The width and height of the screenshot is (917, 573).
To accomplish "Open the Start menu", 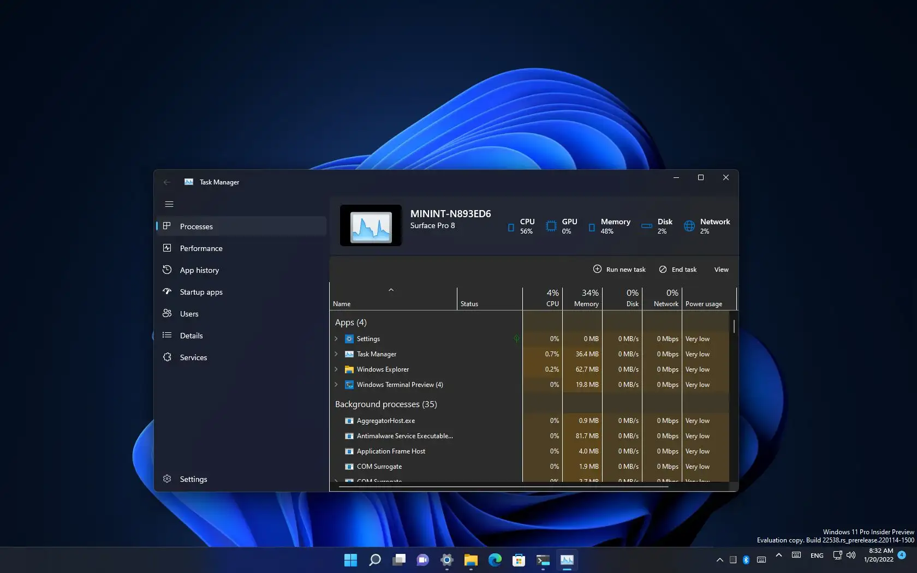I will click(350, 560).
